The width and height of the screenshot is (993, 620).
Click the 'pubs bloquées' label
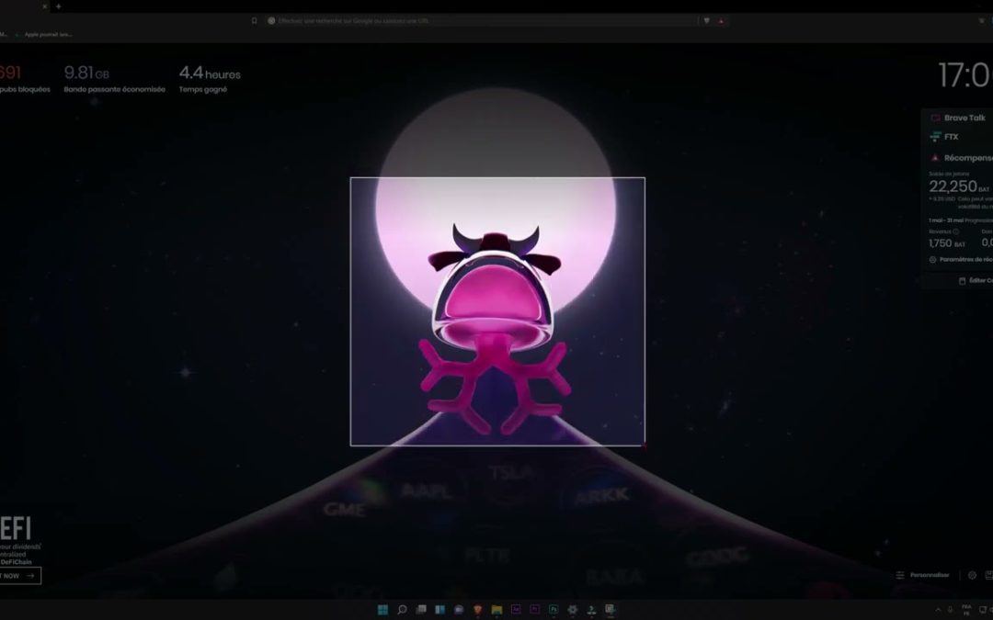(x=25, y=90)
